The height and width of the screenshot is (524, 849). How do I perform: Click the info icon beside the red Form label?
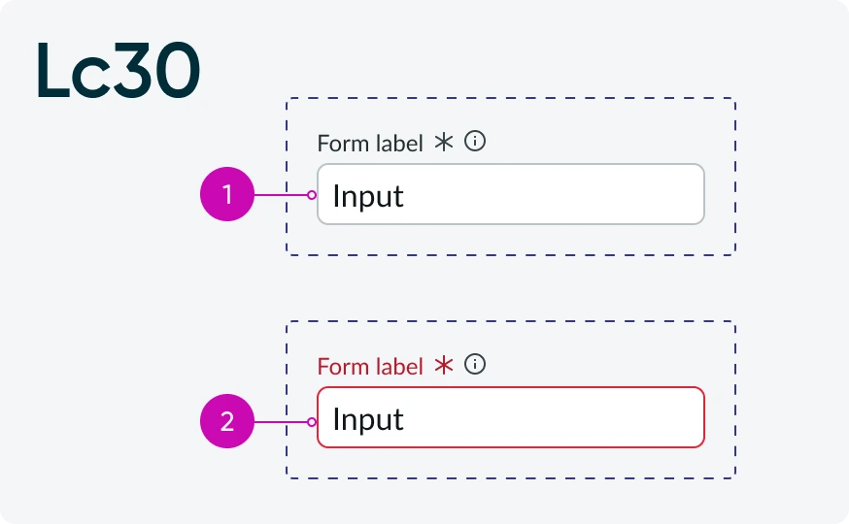pos(475,364)
